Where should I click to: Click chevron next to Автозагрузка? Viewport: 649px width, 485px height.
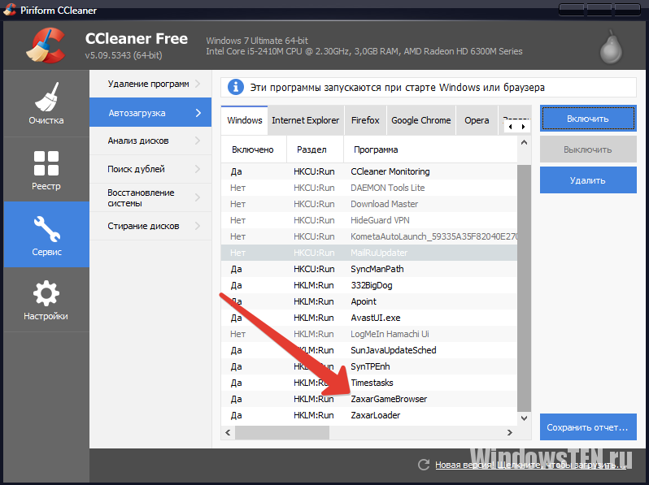point(198,112)
